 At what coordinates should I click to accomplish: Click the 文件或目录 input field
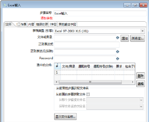[x=85, y=38]
